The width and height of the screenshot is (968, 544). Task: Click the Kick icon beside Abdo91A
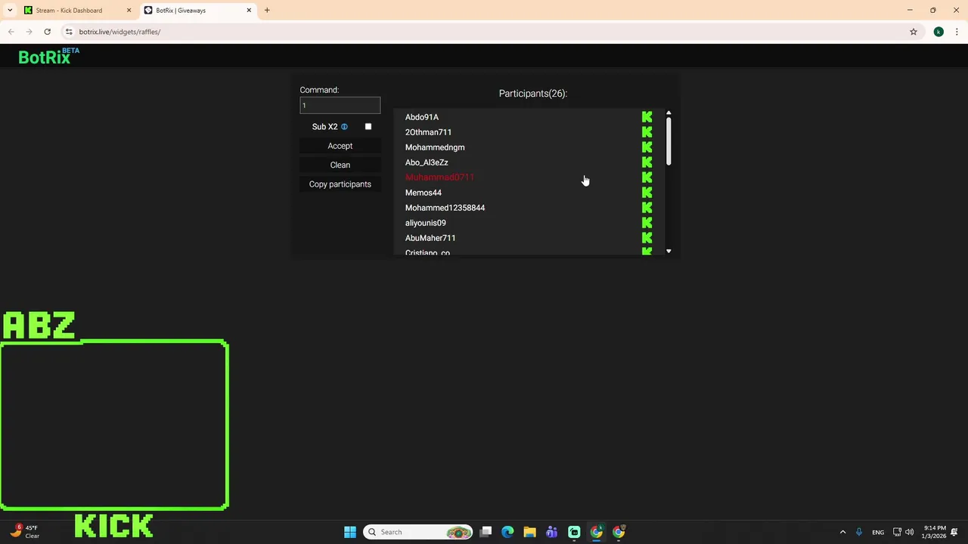[647, 117]
